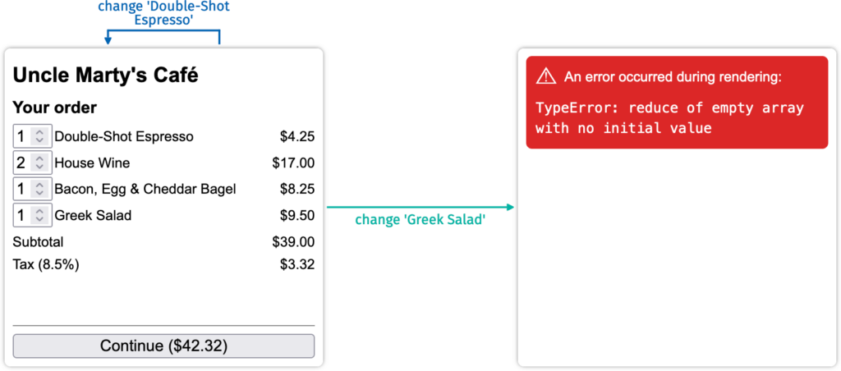The height and width of the screenshot is (371, 841).
Task: Increase Greek Salad quantity with up arrow
Action: click(39, 211)
